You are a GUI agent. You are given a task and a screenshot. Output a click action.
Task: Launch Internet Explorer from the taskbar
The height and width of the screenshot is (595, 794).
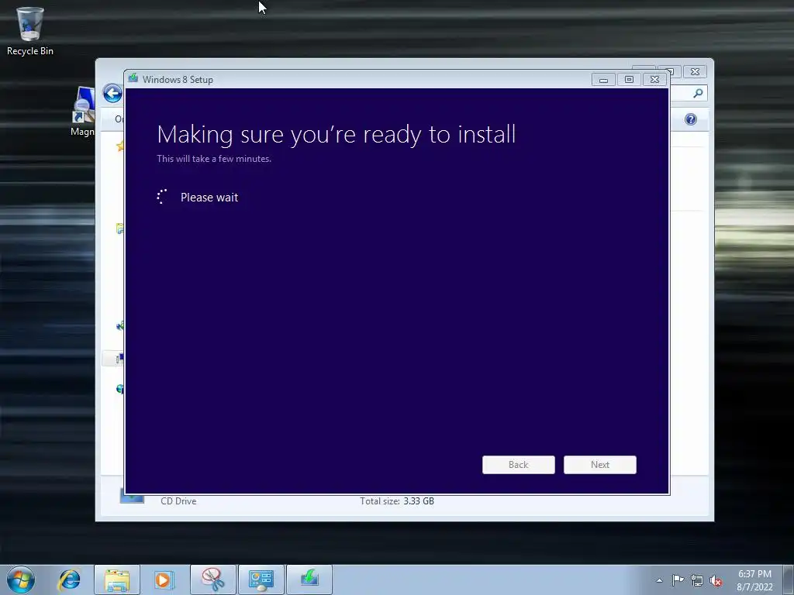[69, 580]
